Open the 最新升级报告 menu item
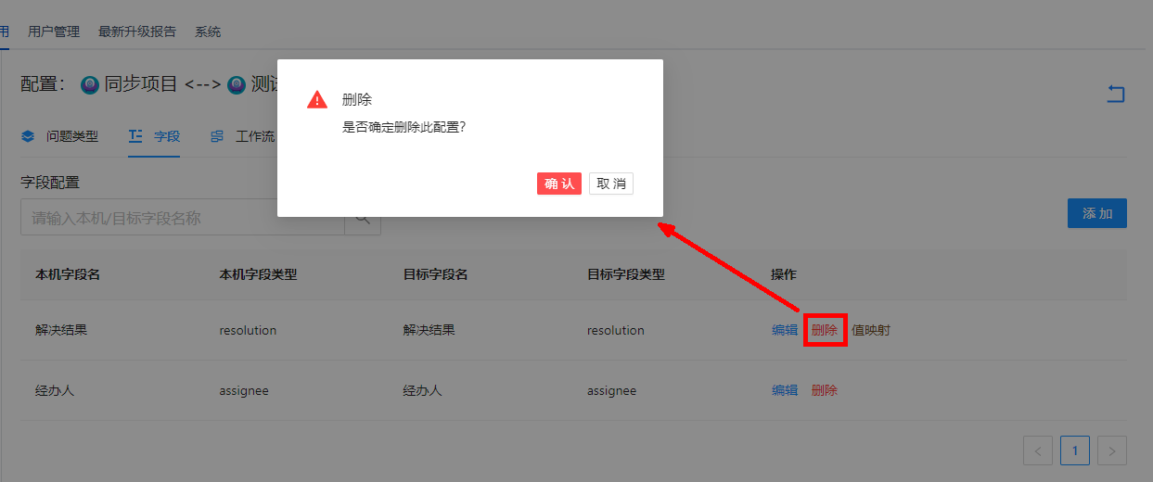Image resolution: width=1153 pixels, height=482 pixels. (137, 32)
